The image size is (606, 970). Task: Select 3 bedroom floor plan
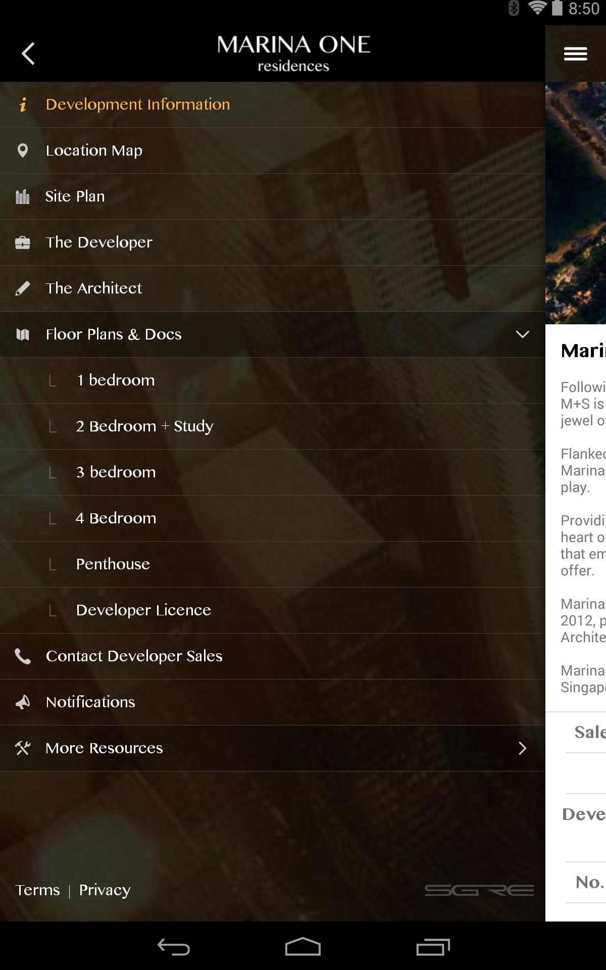(x=273, y=472)
